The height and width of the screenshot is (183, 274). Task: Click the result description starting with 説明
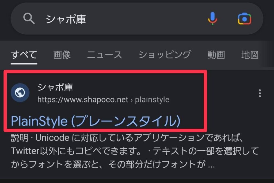pos(135,151)
